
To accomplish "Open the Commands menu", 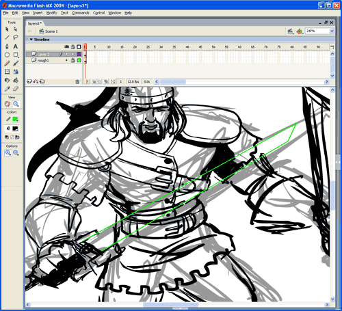I will pyautogui.click(x=81, y=13).
